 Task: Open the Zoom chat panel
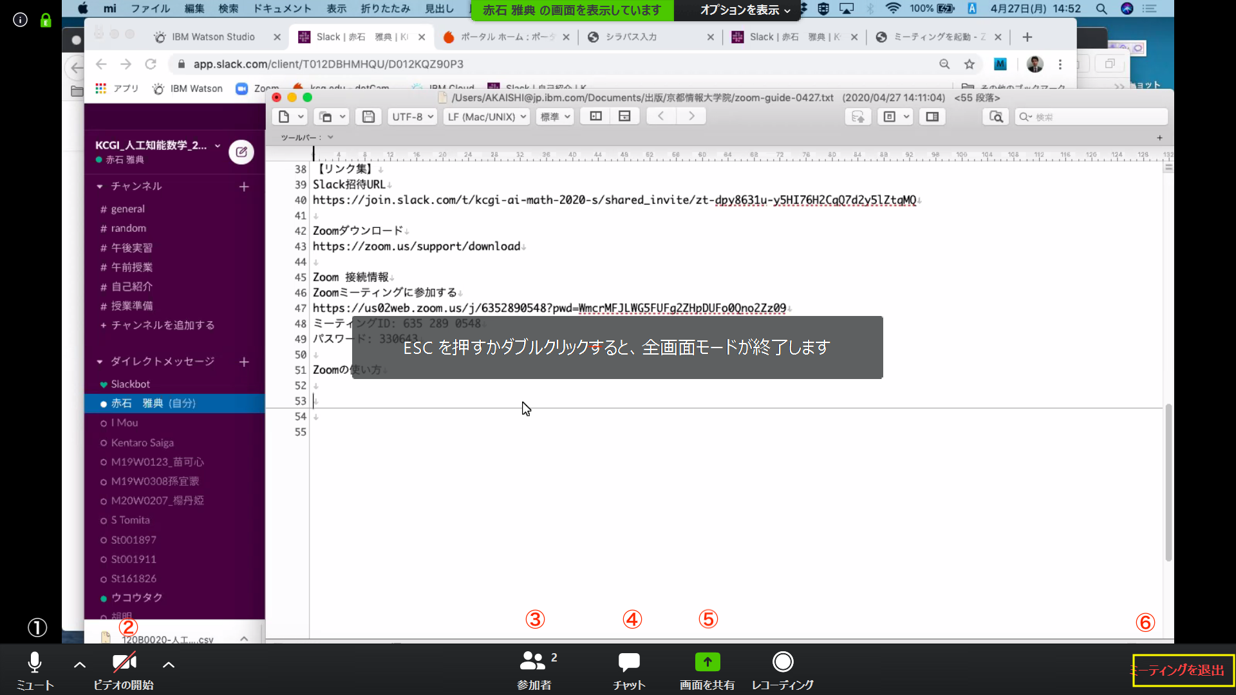[629, 671]
